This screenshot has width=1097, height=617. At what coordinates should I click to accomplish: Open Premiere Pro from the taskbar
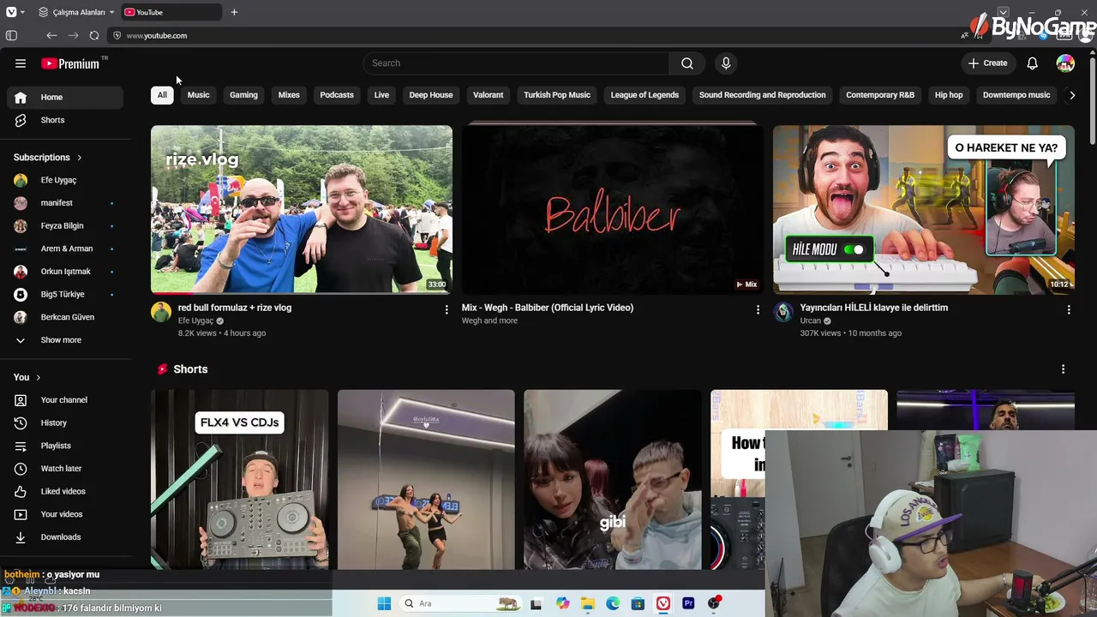688,604
